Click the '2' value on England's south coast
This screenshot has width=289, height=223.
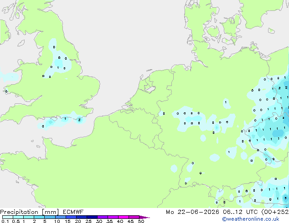click(x=79, y=120)
